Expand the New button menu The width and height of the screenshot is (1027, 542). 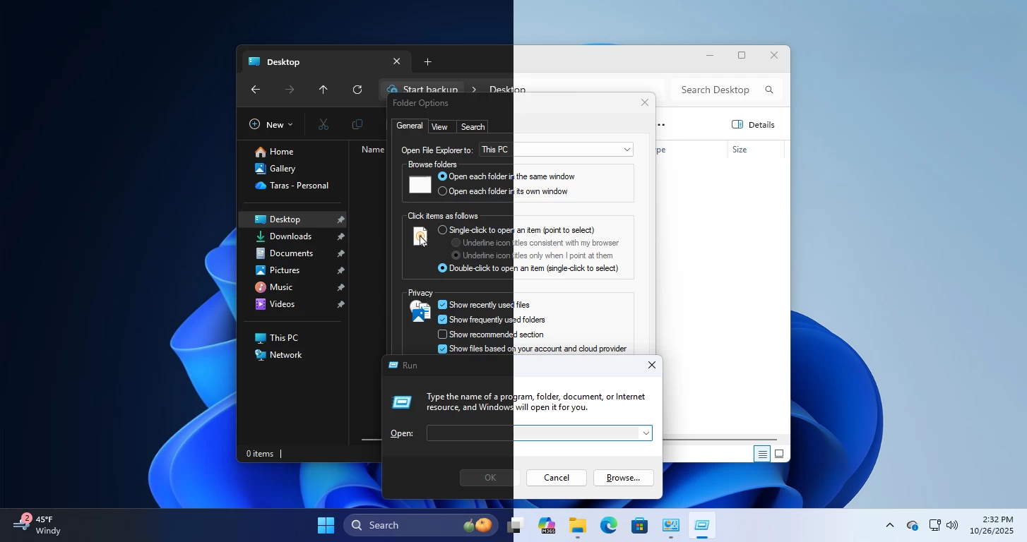pos(271,125)
